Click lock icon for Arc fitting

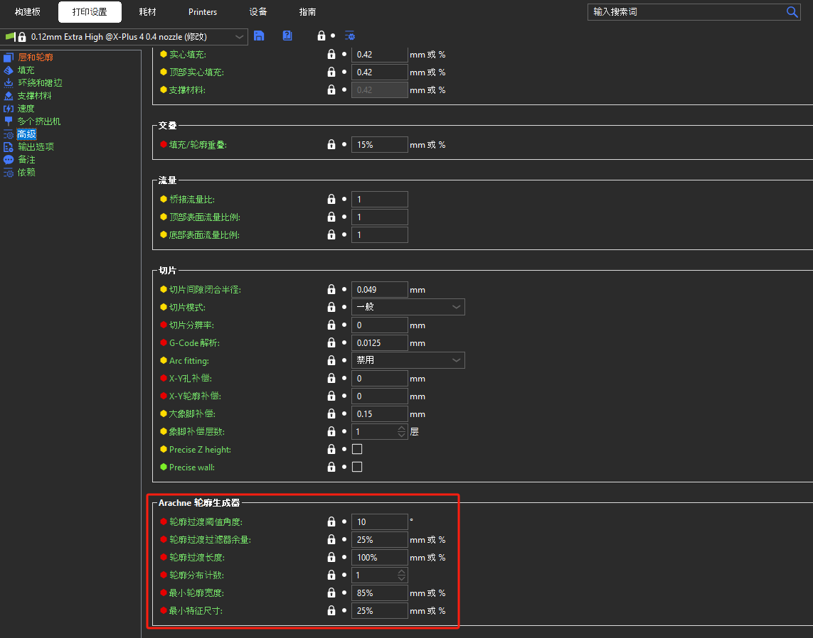tap(331, 360)
